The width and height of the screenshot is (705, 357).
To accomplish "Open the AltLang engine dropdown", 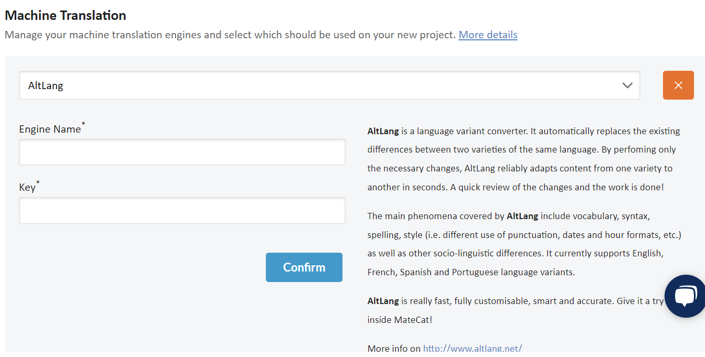I will [329, 85].
